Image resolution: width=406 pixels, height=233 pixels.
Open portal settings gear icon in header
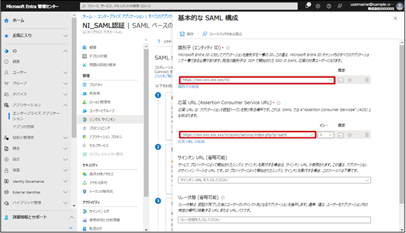(318, 6)
